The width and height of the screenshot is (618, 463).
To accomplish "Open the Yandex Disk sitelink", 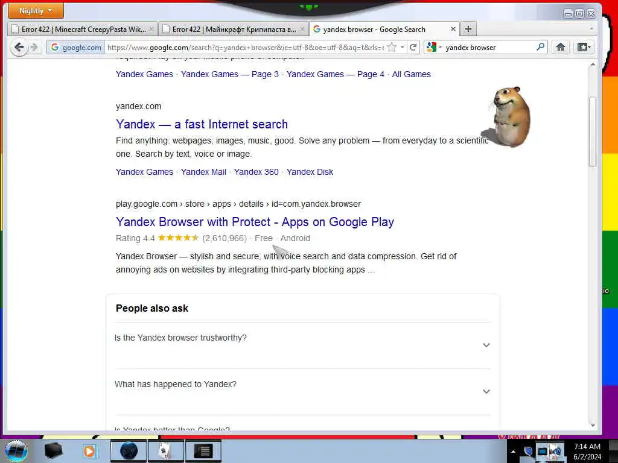I will point(310,172).
